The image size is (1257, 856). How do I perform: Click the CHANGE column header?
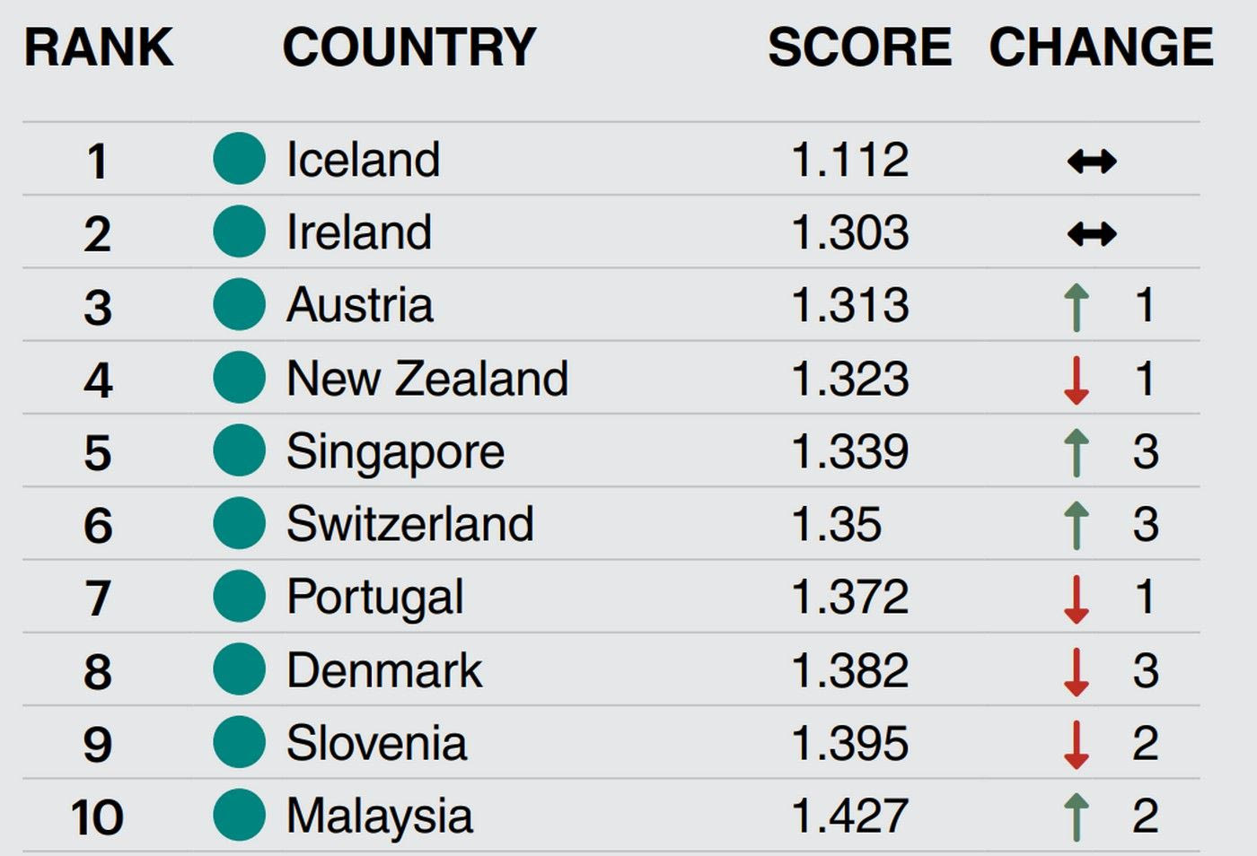[1102, 48]
